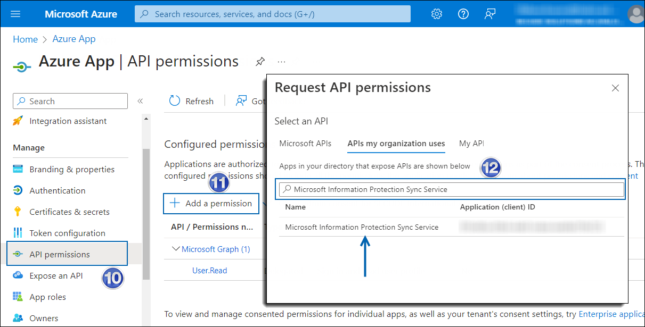Open the Azure portal hamburger menu

[x=15, y=14]
